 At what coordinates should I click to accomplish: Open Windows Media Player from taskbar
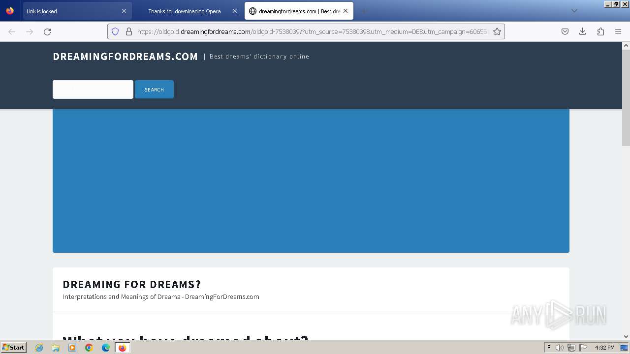click(72, 348)
